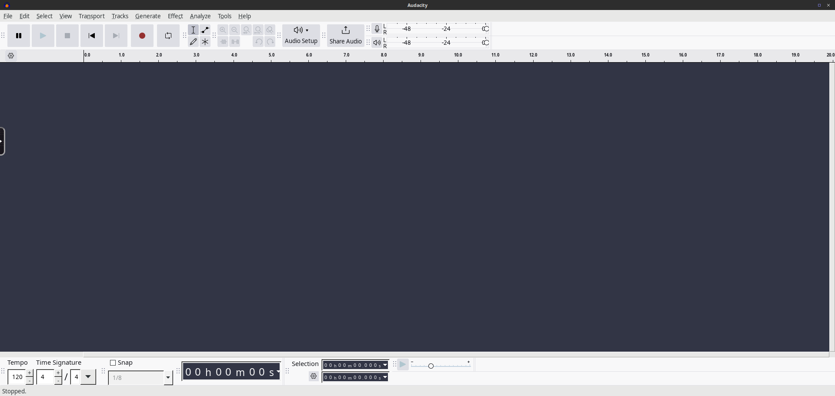Enable the Snap checkbox

point(113,363)
